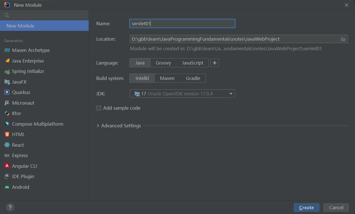Choose Maven build system

(x=167, y=78)
